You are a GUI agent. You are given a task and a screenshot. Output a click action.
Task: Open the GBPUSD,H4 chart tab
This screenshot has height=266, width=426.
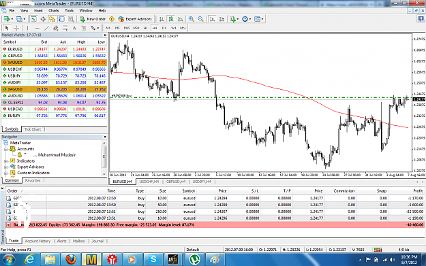(x=176, y=182)
